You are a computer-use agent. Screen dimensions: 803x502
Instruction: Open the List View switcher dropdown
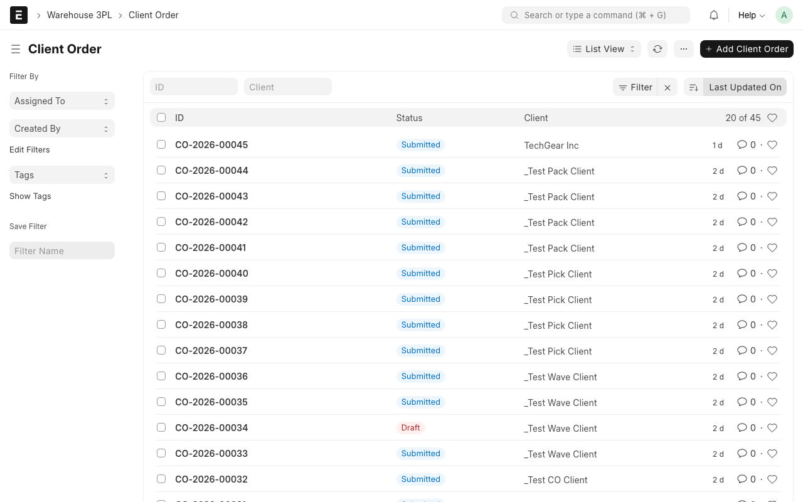[x=604, y=48]
